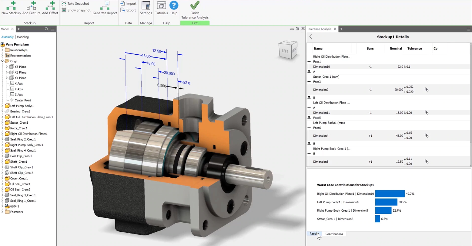The width and height of the screenshot is (472, 246).
Task: Expand the Fasteners folder
Action: pos(2,212)
